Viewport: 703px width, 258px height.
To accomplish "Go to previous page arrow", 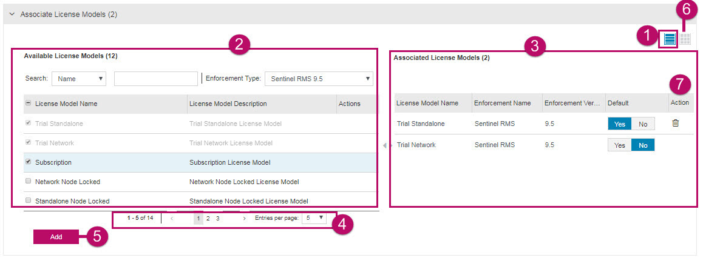I will point(171,218).
